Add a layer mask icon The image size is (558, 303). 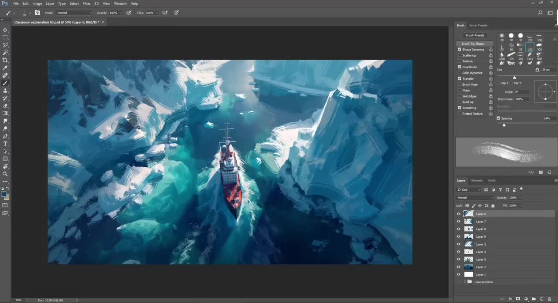tap(518, 299)
